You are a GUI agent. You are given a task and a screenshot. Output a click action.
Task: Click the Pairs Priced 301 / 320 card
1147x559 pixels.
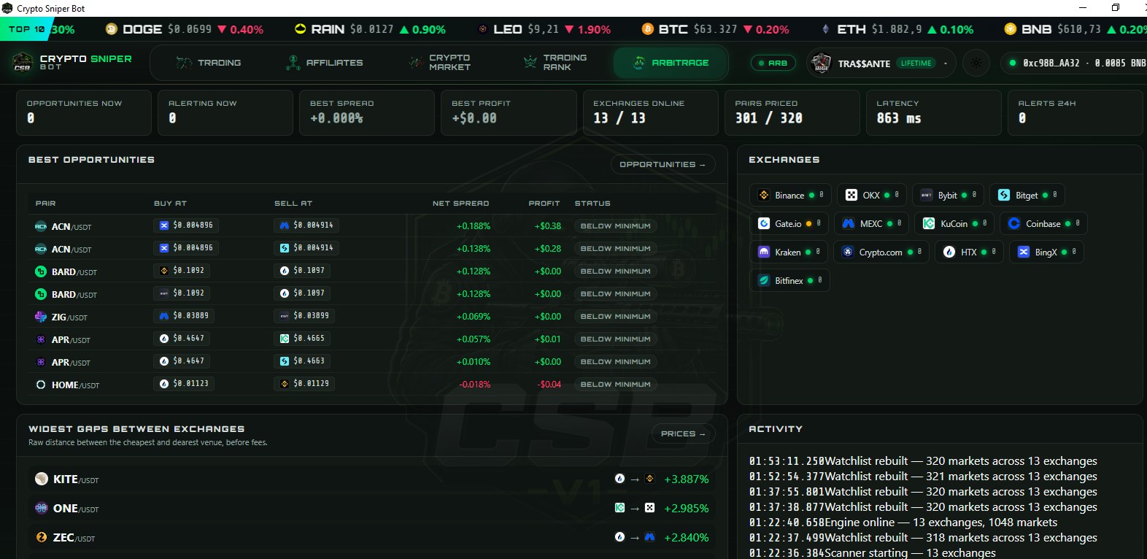pos(792,112)
